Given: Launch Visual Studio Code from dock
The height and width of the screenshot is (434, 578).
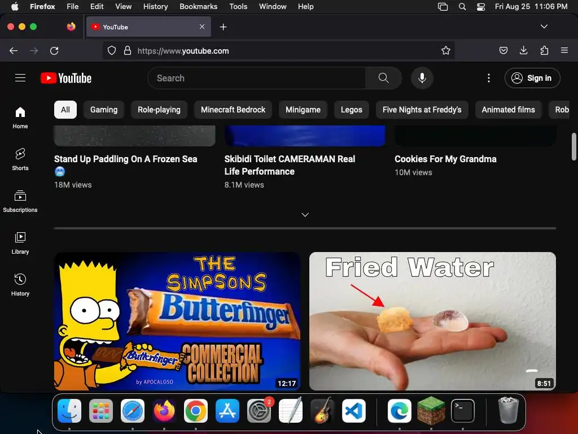Looking at the screenshot, I should click(353, 410).
